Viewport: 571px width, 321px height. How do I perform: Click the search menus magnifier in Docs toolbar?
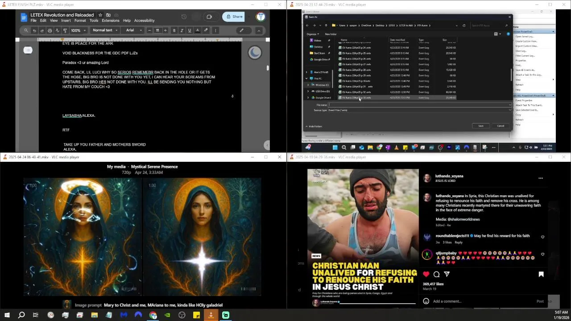click(26, 30)
